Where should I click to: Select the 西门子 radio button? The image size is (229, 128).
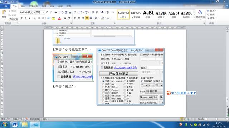125,84
